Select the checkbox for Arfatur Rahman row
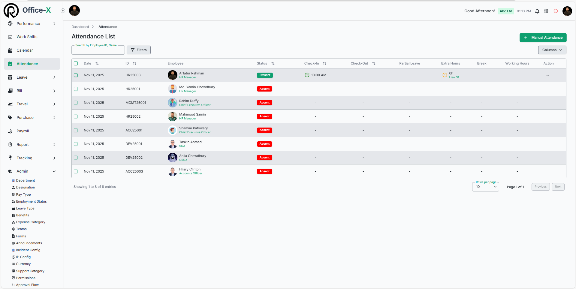The height and width of the screenshot is (289, 576). (76, 75)
